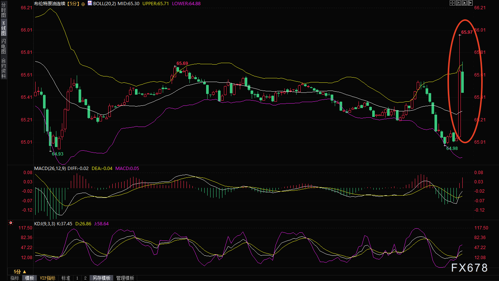Click the 65.97 high price marker
Screen dimensions: 499x281
(466, 32)
